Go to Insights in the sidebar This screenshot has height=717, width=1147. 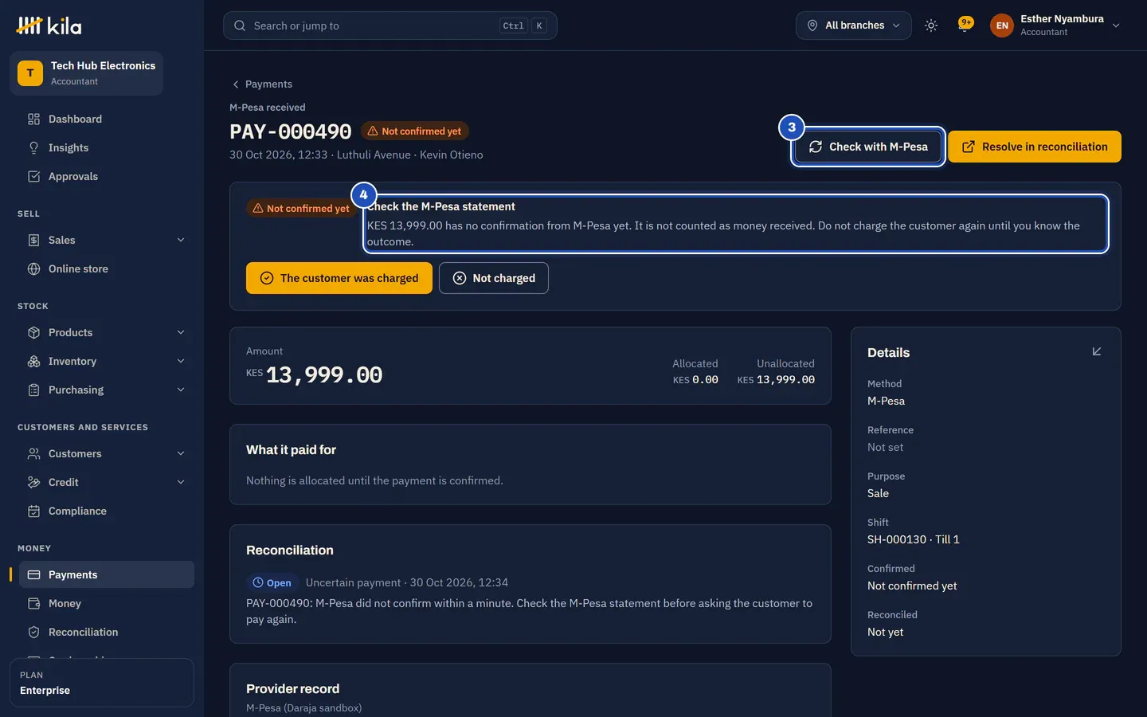click(x=107, y=147)
